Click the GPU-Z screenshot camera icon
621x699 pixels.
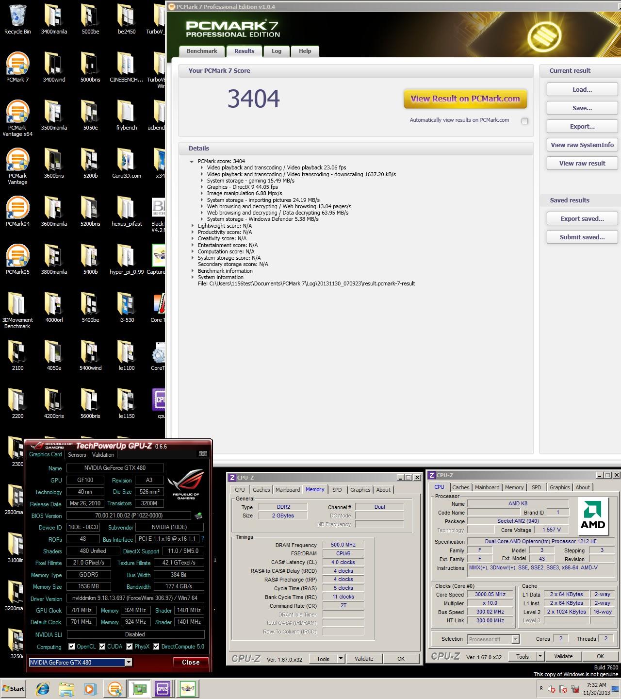pyautogui.click(x=203, y=454)
